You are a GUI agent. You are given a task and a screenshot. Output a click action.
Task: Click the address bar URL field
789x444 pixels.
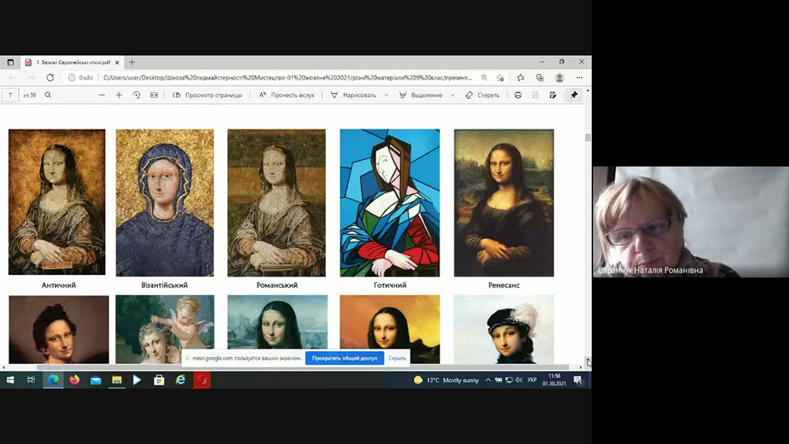pos(287,77)
